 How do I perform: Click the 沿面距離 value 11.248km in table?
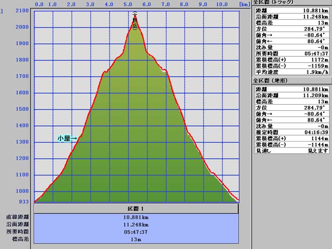click(136, 225)
